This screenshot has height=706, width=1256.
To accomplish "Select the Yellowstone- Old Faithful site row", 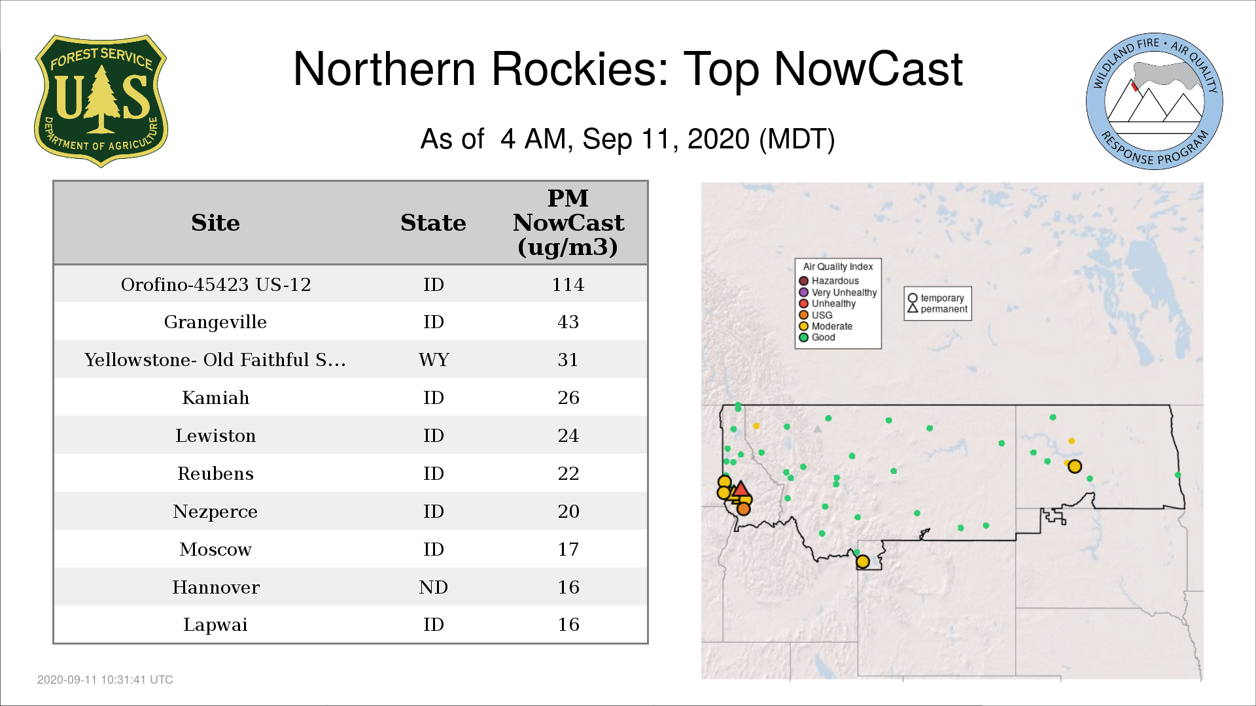I will pyautogui.click(x=215, y=360).
